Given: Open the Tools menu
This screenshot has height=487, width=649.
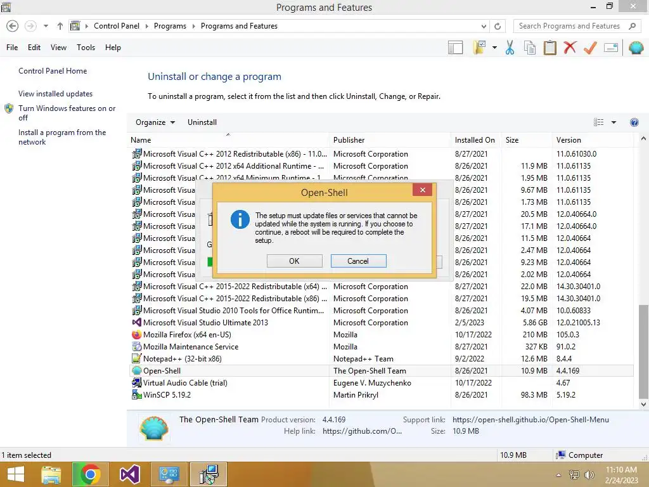Looking at the screenshot, I should 86,48.
